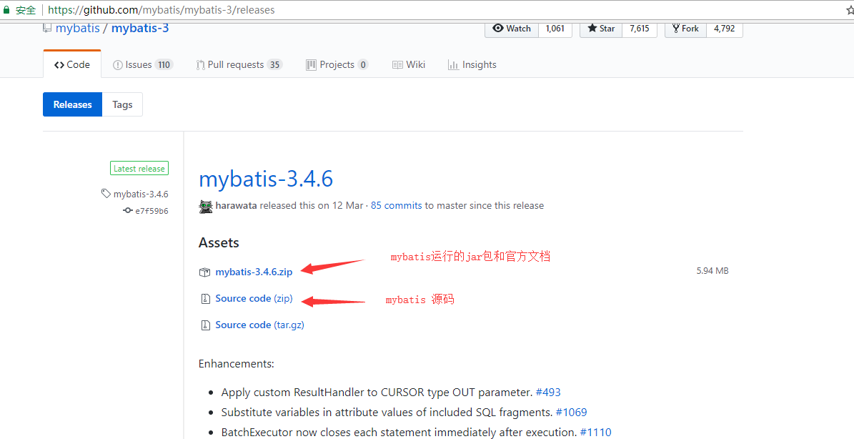Click the Watch button

point(512,29)
